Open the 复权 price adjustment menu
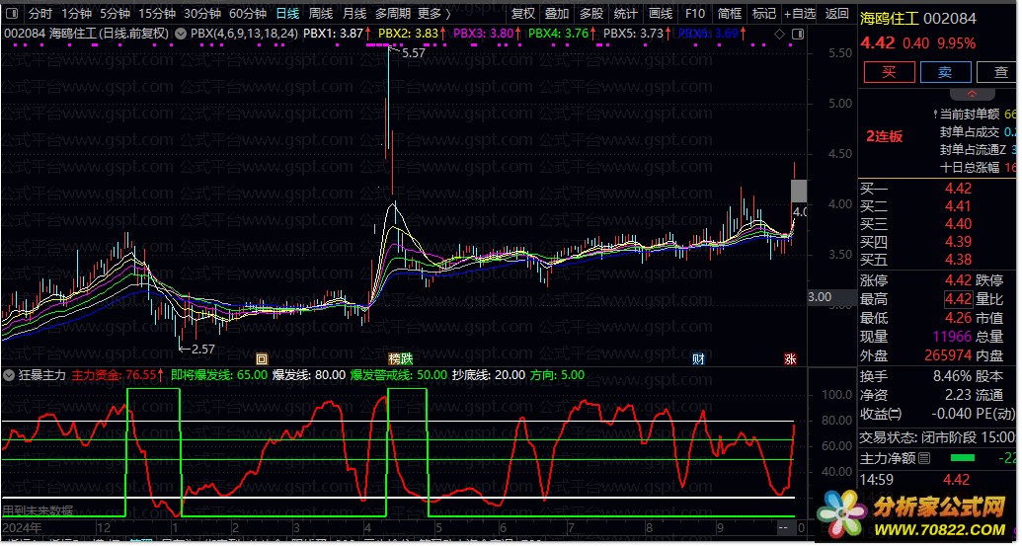The width and height of the screenshot is (1022, 546). (523, 14)
